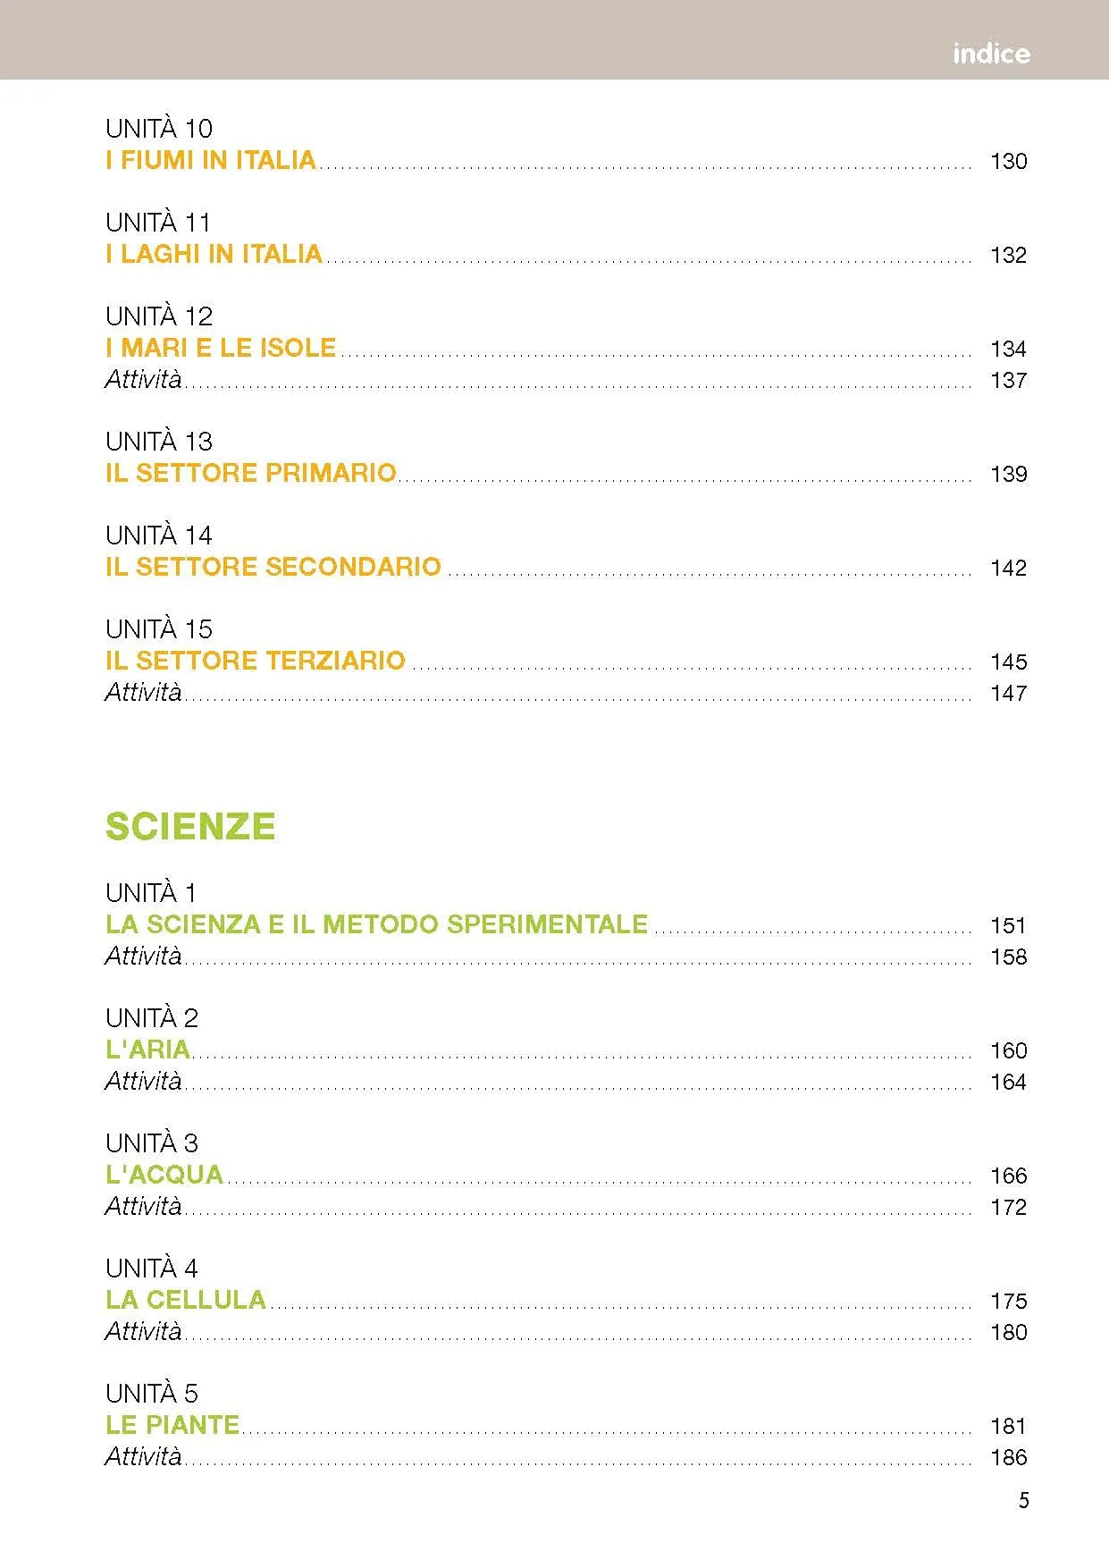Viewport: 1109px width, 1568px height.
Task: Open the L'ACQUA chapter entry
Action: tap(164, 1175)
